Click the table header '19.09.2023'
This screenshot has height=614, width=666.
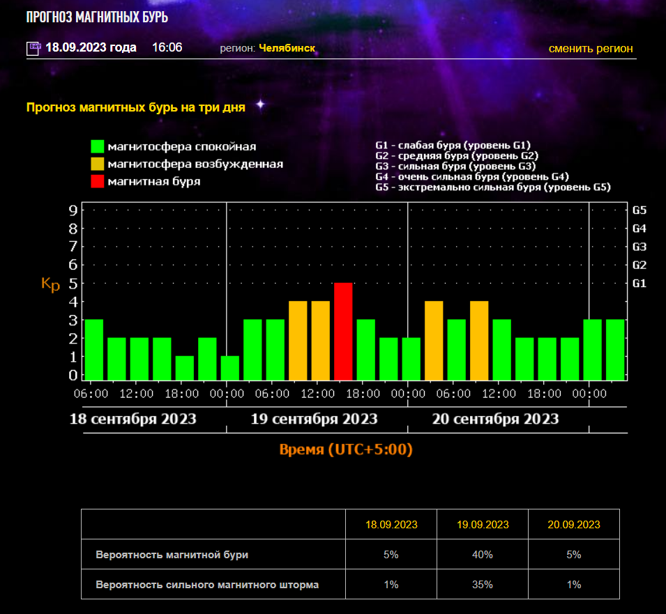pyautogui.click(x=483, y=525)
